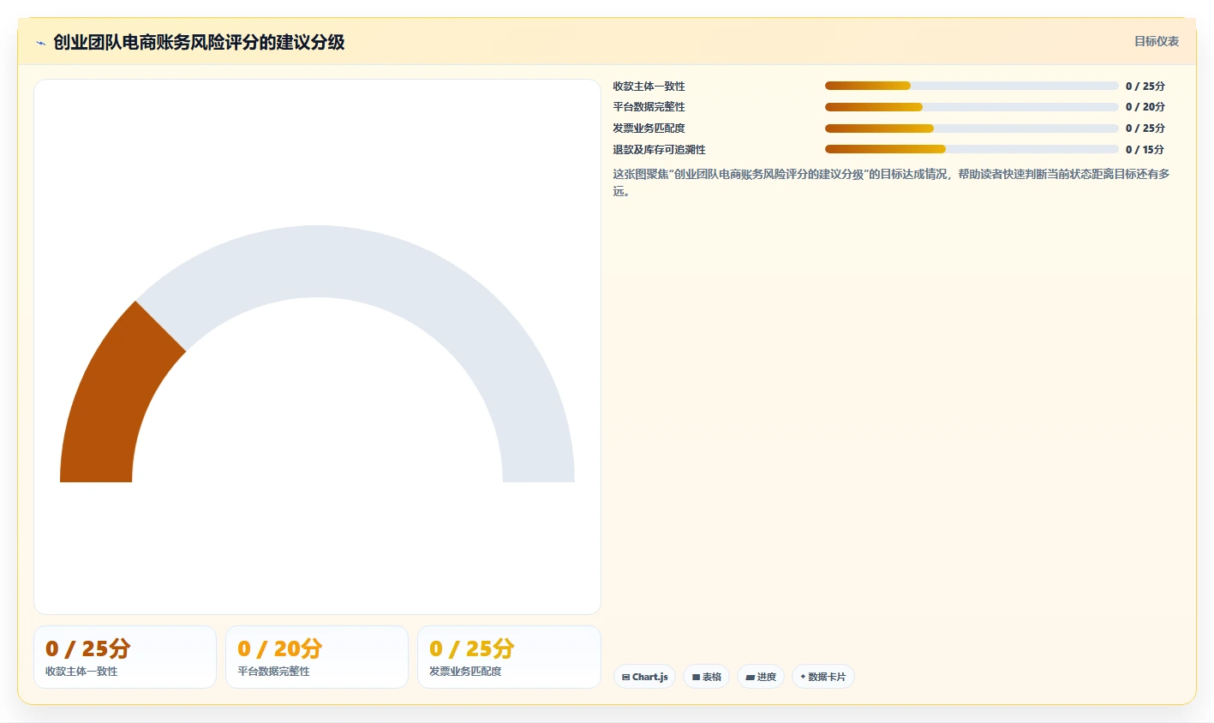Click the 数据卡片 chip sparkle icon
1214x723 pixels.
803,677
